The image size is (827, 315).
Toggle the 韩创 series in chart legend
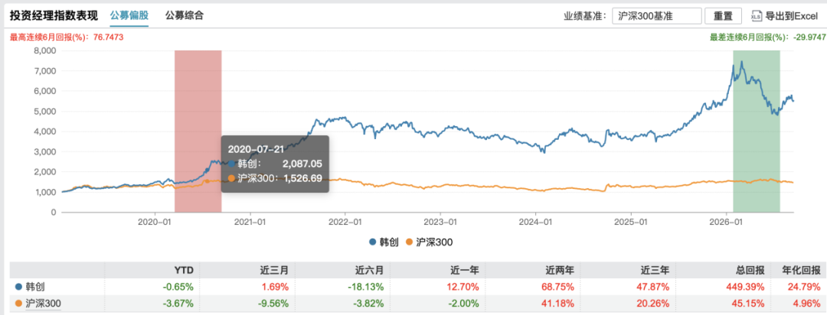pyautogui.click(x=383, y=242)
